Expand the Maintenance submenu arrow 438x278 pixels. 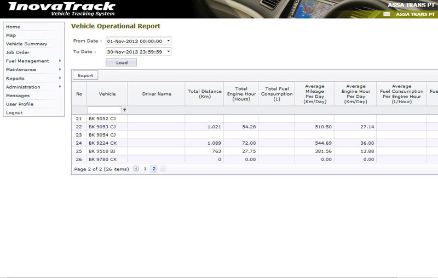(x=60, y=69)
